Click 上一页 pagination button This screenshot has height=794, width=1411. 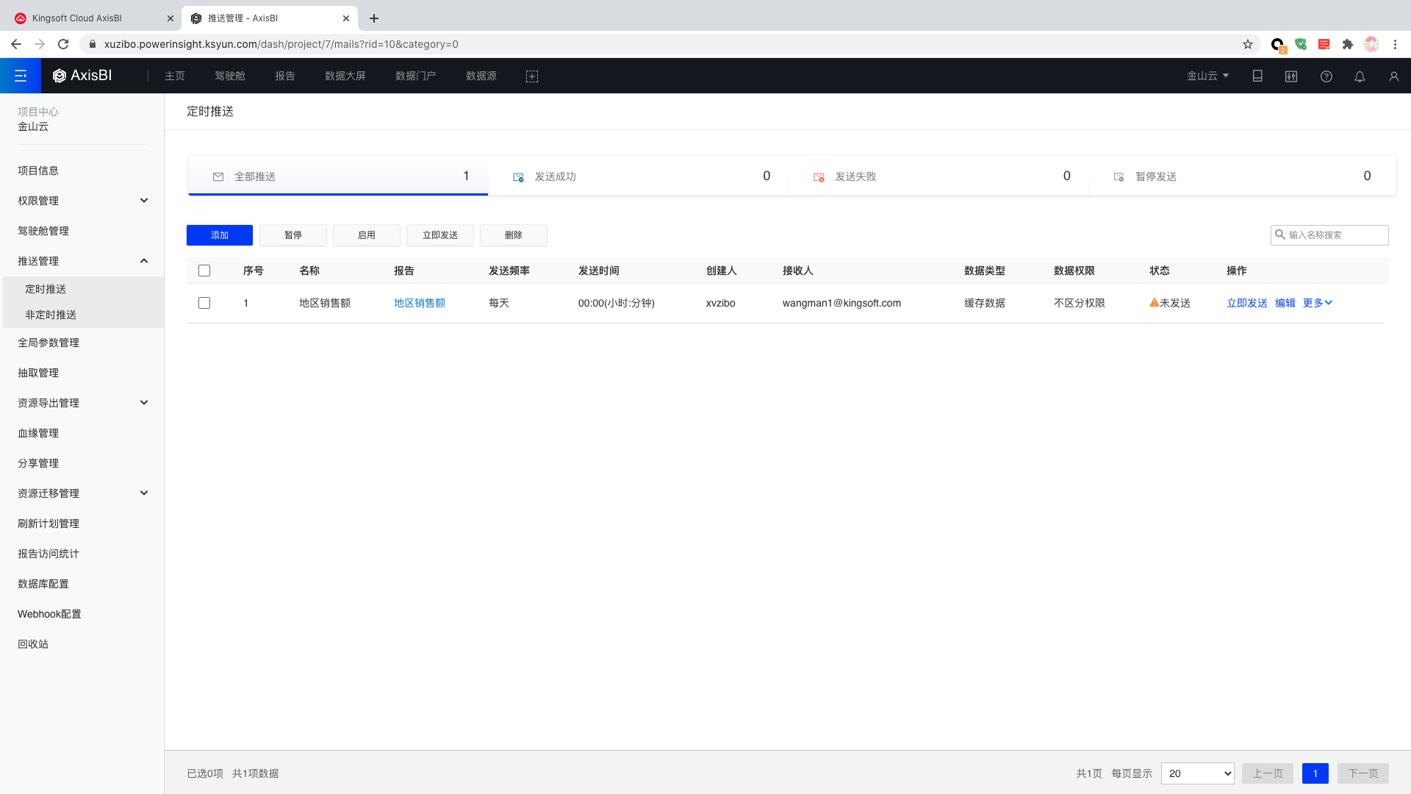(1268, 773)
